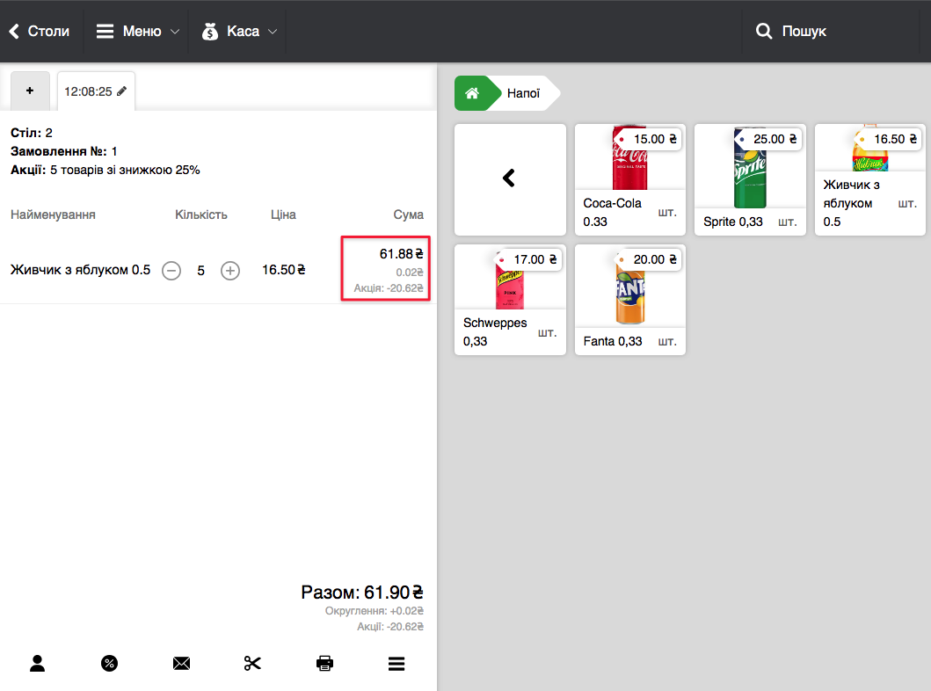Go back with the large chevron tile

(510, 178)
